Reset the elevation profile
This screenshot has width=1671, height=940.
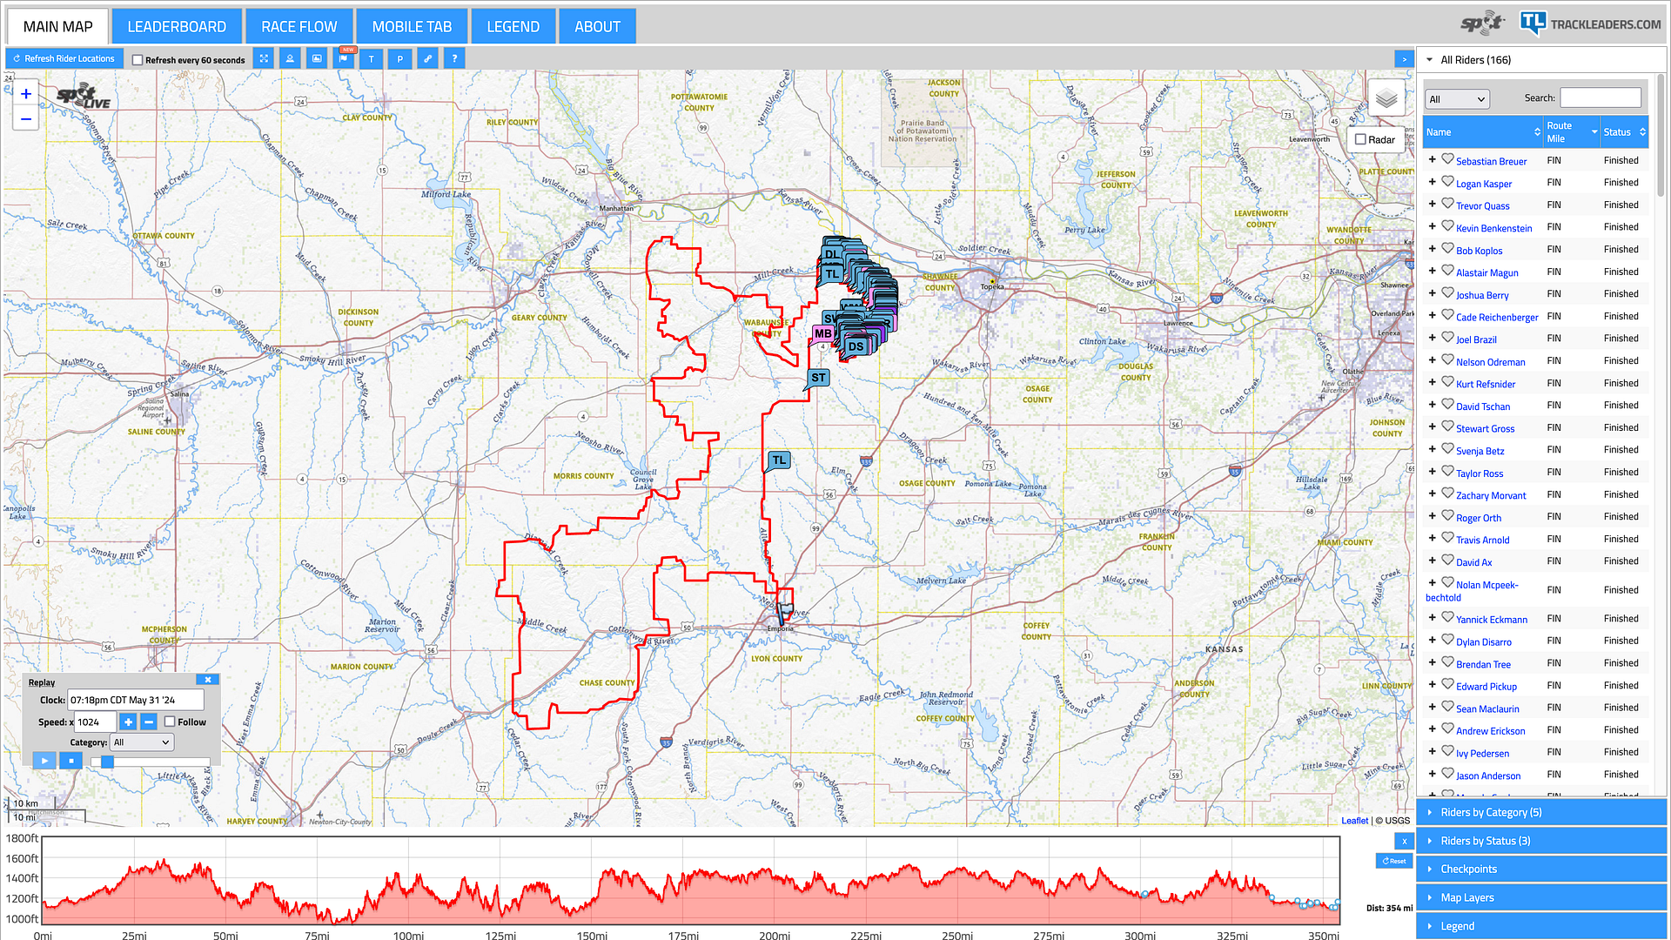click(x=1394, y=861)
